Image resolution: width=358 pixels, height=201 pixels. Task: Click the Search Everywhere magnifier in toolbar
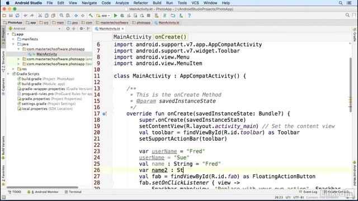[347, 15]
